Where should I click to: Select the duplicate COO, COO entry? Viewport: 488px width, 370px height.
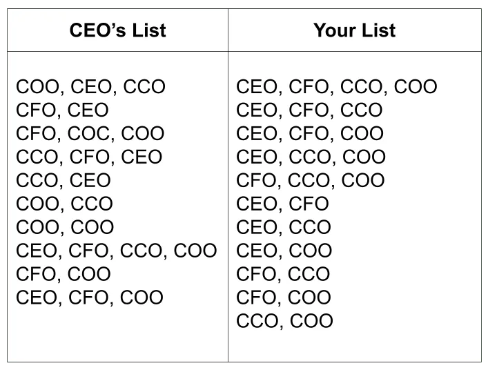(65, 227)
